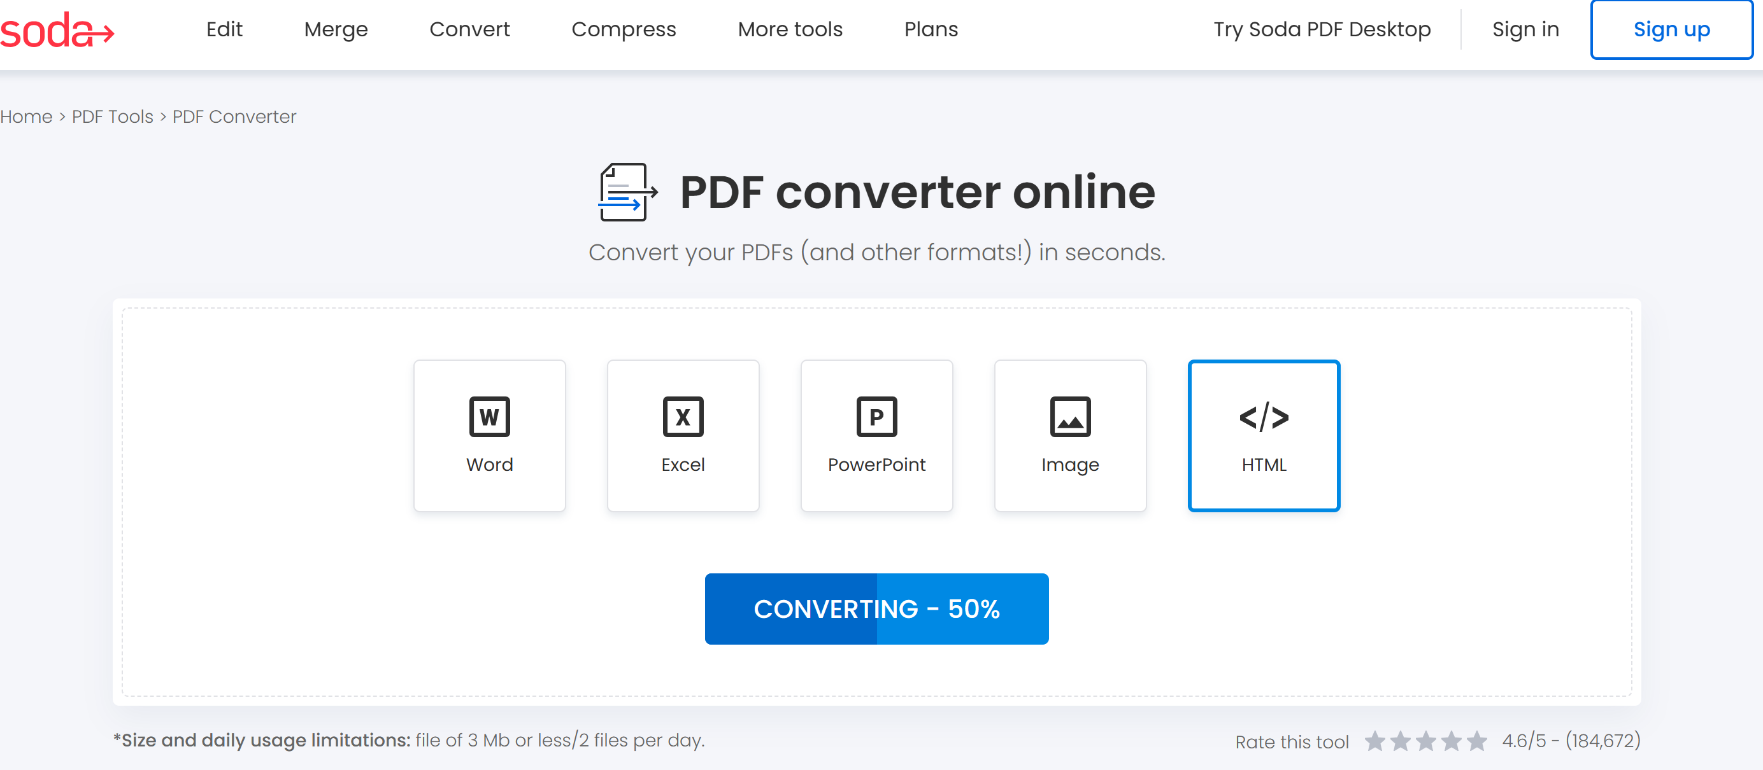Click the Sign up button
The image size is (1763, 770).
coord(1671,29)
